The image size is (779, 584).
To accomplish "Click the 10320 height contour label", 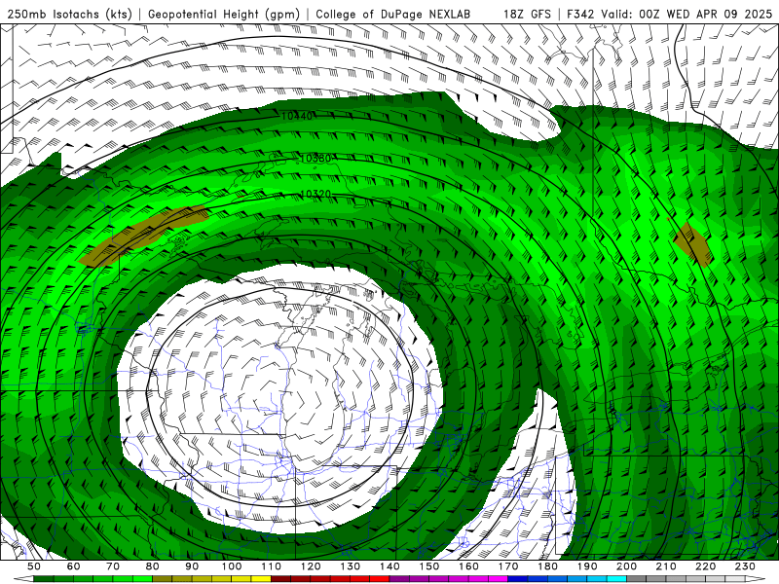I will tap(315, 194).
